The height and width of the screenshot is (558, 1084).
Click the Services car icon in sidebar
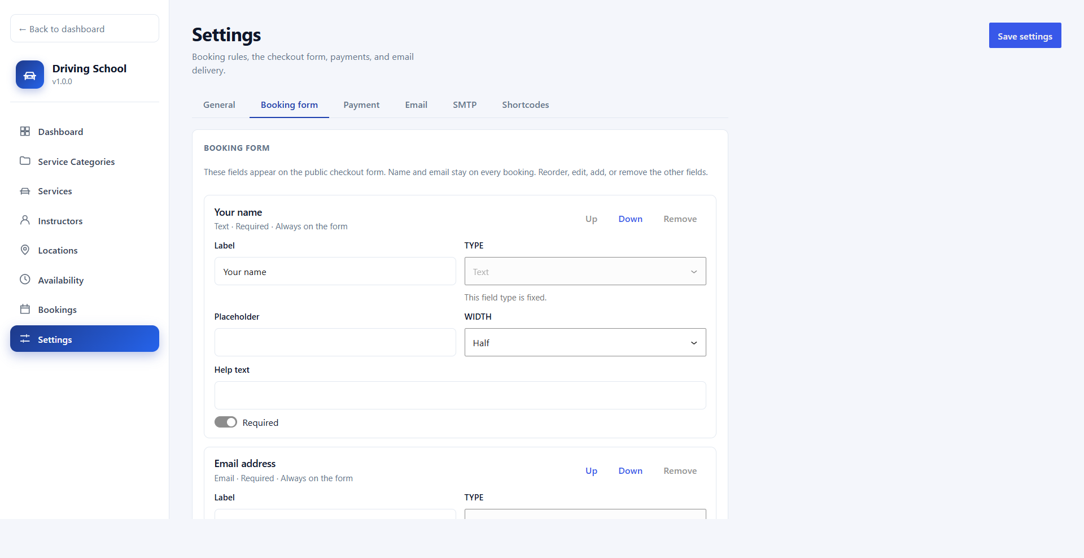click(x=25, y=191)
